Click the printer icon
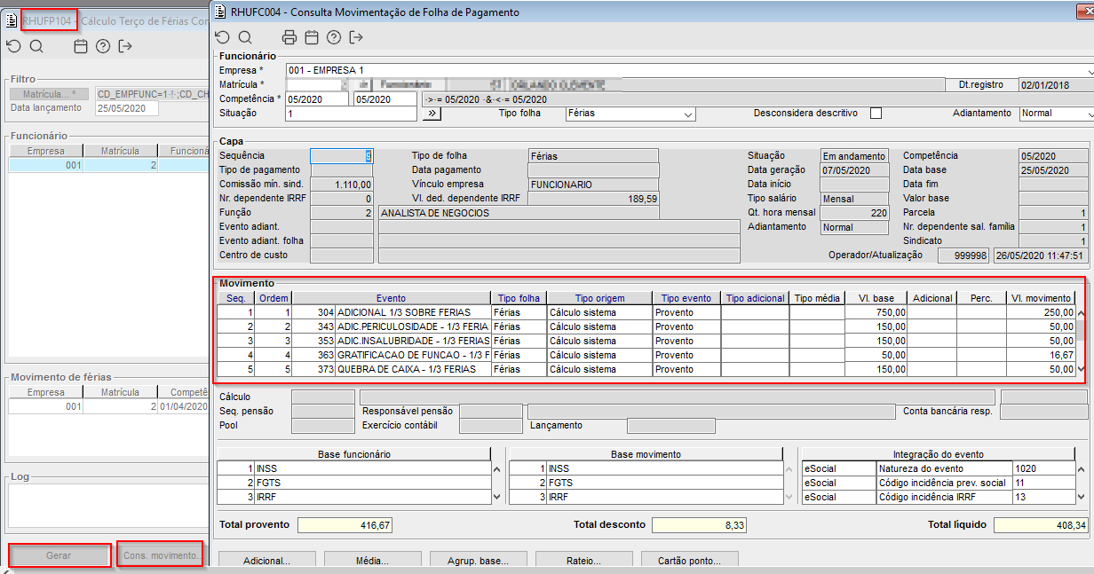1094x574 pixels. [289, 37]
